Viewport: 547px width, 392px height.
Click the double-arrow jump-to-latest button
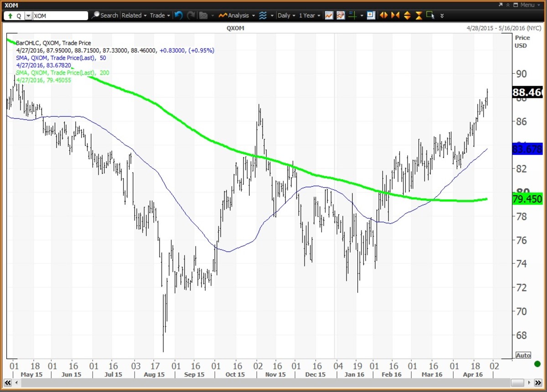(x=538, y=383)
